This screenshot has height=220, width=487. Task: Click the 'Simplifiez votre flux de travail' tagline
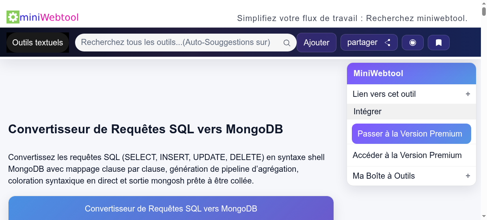click(352, 18)
